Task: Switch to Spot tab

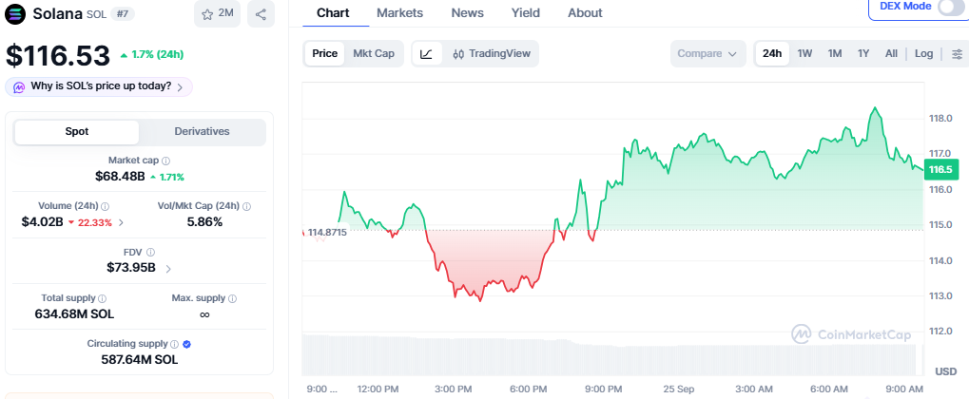Action: pos(77,131)
